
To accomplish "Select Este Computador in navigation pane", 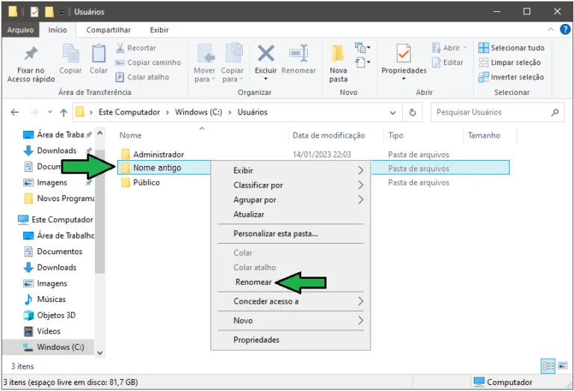I will (62, 220).
